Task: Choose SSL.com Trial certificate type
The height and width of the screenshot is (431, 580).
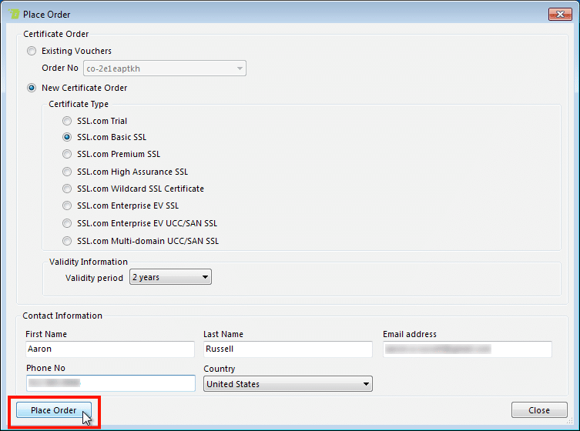Action: pos(68,121)
